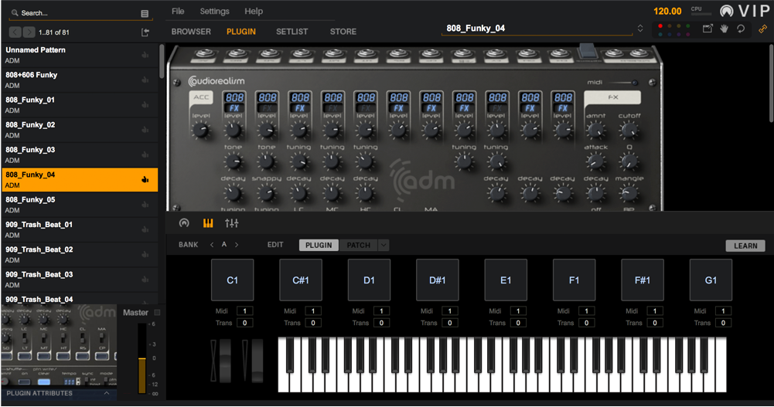
Task: Open the Settings menu
Action: tap(214, 12)
